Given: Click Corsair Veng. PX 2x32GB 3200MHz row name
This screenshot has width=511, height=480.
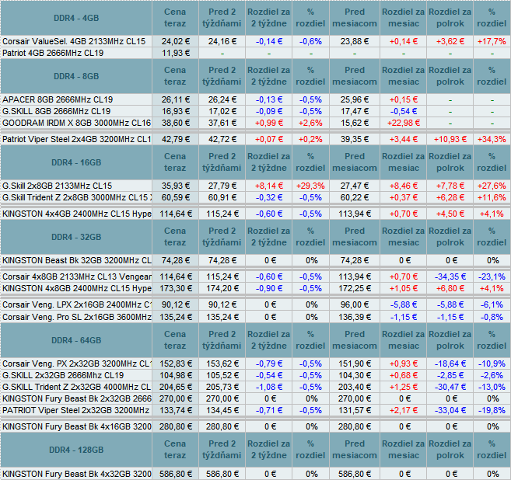Looking at the screenshot, I should pyautogui.click(x=76, y=363).
